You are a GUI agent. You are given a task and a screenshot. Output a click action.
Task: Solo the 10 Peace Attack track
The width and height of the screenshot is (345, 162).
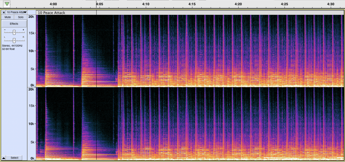20,17
